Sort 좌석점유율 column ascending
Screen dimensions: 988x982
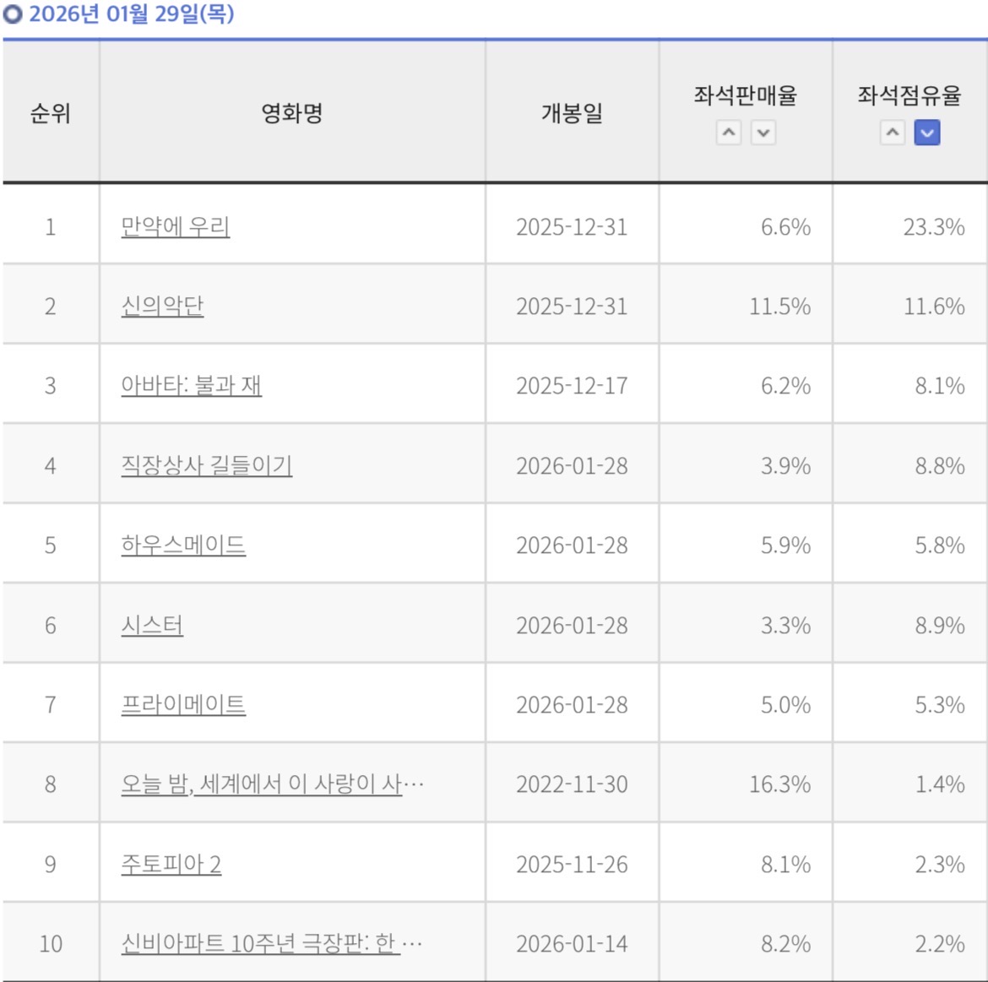click(893, 133)
